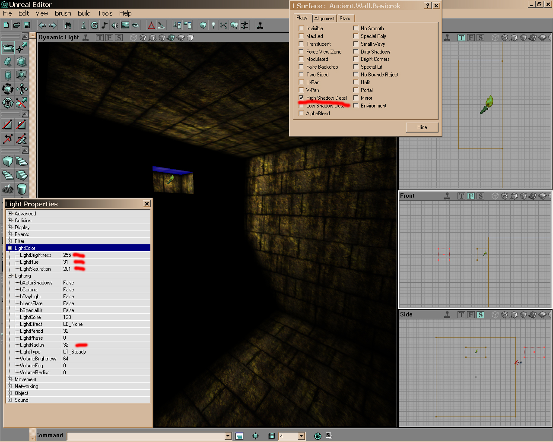Select the Camera Movement tool
This screenshot has width=553, height=442.
8,47
